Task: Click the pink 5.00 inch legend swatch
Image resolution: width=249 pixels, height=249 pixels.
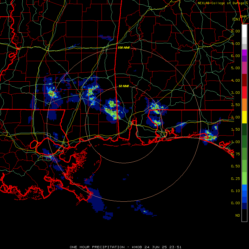Action: [x=244, y=68]
